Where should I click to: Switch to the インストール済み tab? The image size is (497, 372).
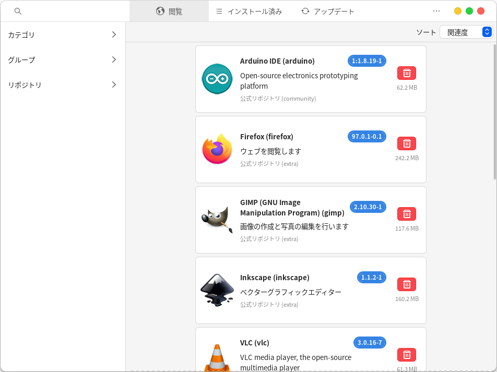[249, 11]
